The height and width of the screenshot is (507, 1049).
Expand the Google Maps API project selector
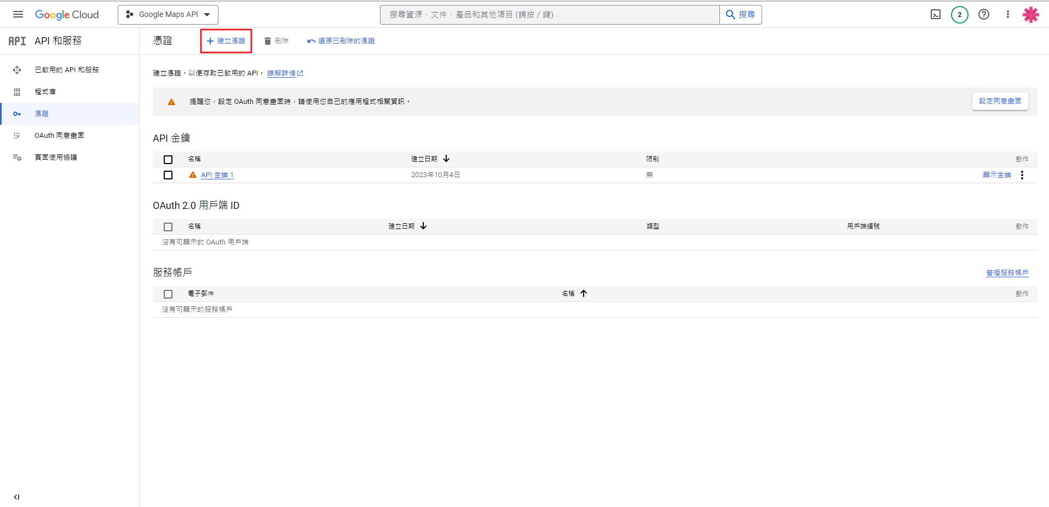tap(168, 15)
